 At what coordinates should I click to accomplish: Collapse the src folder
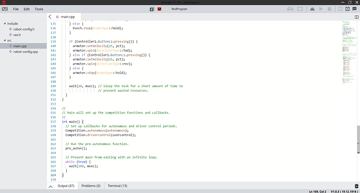point(5,40)
